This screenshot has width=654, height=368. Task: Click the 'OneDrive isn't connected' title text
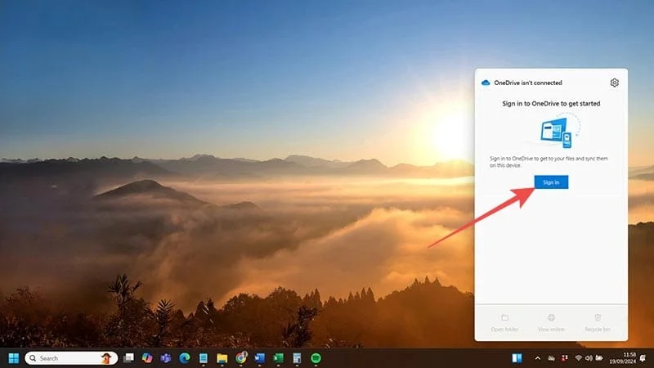tap(528, 83)
